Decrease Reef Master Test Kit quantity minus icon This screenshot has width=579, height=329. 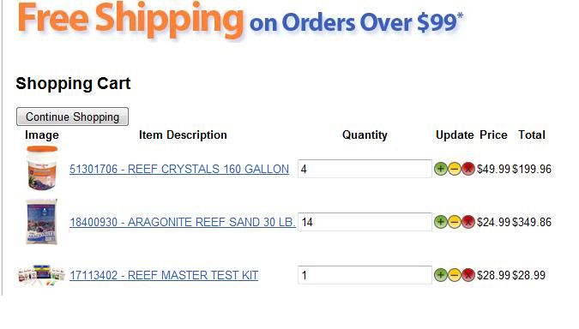coord(454,275)
